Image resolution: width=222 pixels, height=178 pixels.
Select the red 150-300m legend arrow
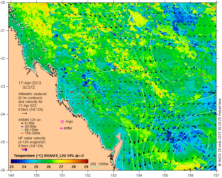22,133
